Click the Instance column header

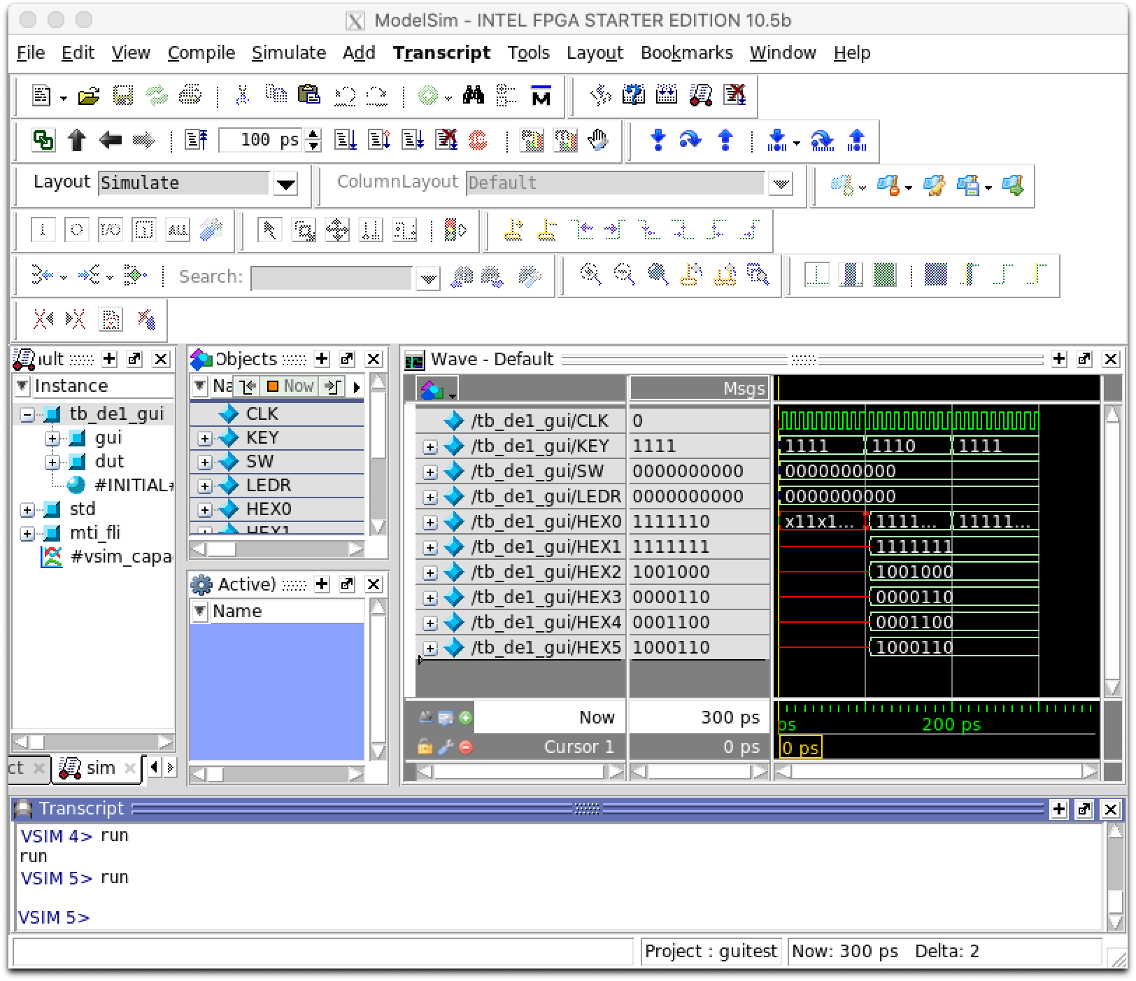coord(71,386)
